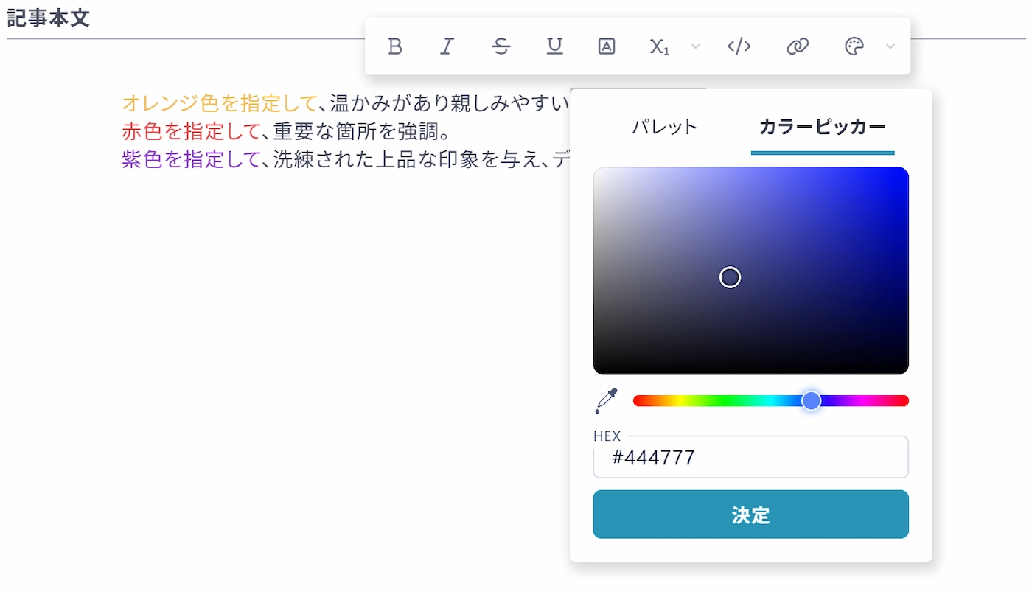
Task: Switch to the パレット tab
Action: (x=664, y=127)
